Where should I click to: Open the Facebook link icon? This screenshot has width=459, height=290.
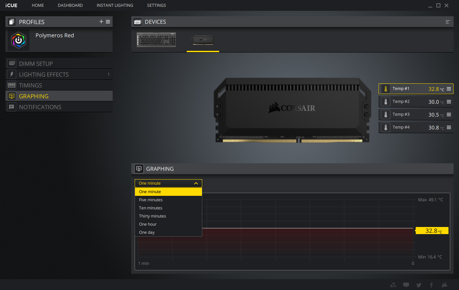point(431,285)
